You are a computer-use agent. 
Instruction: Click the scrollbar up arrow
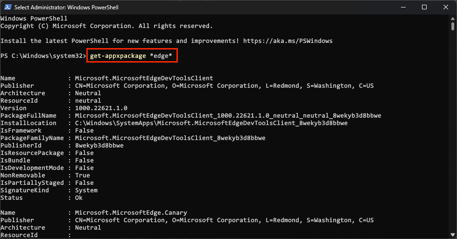453,19
